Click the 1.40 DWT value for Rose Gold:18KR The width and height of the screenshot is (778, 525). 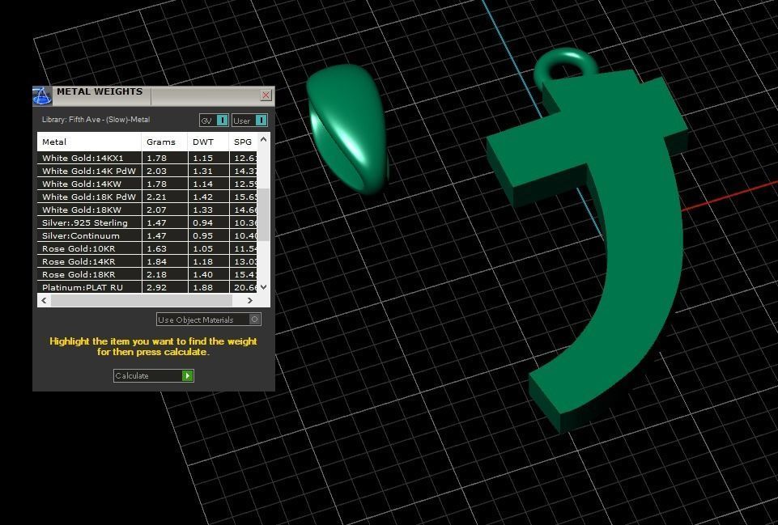pos(202,275)
